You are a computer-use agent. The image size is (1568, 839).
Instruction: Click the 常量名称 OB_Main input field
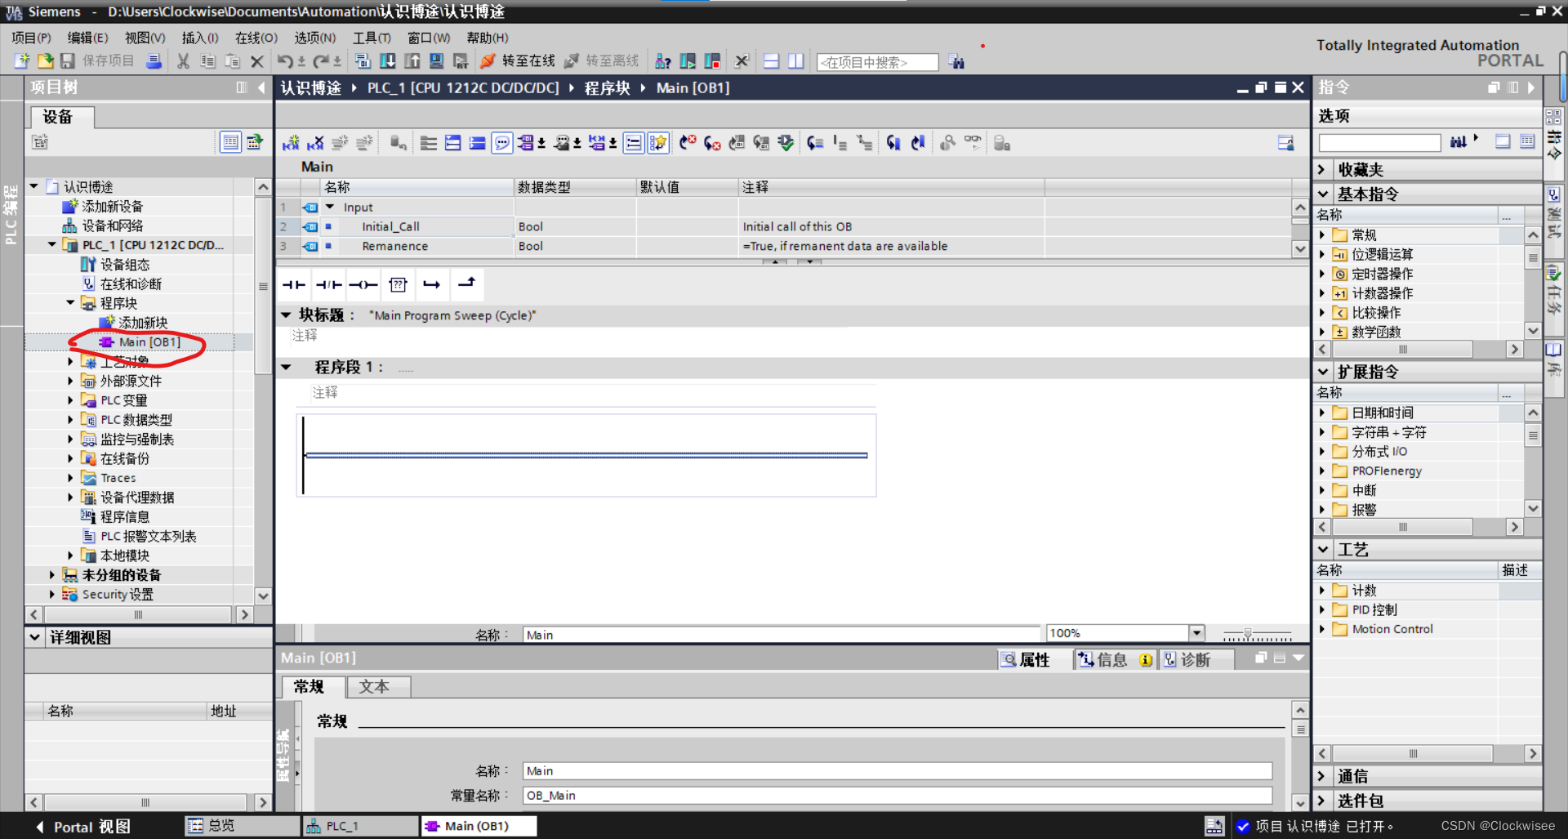[897, 795]
